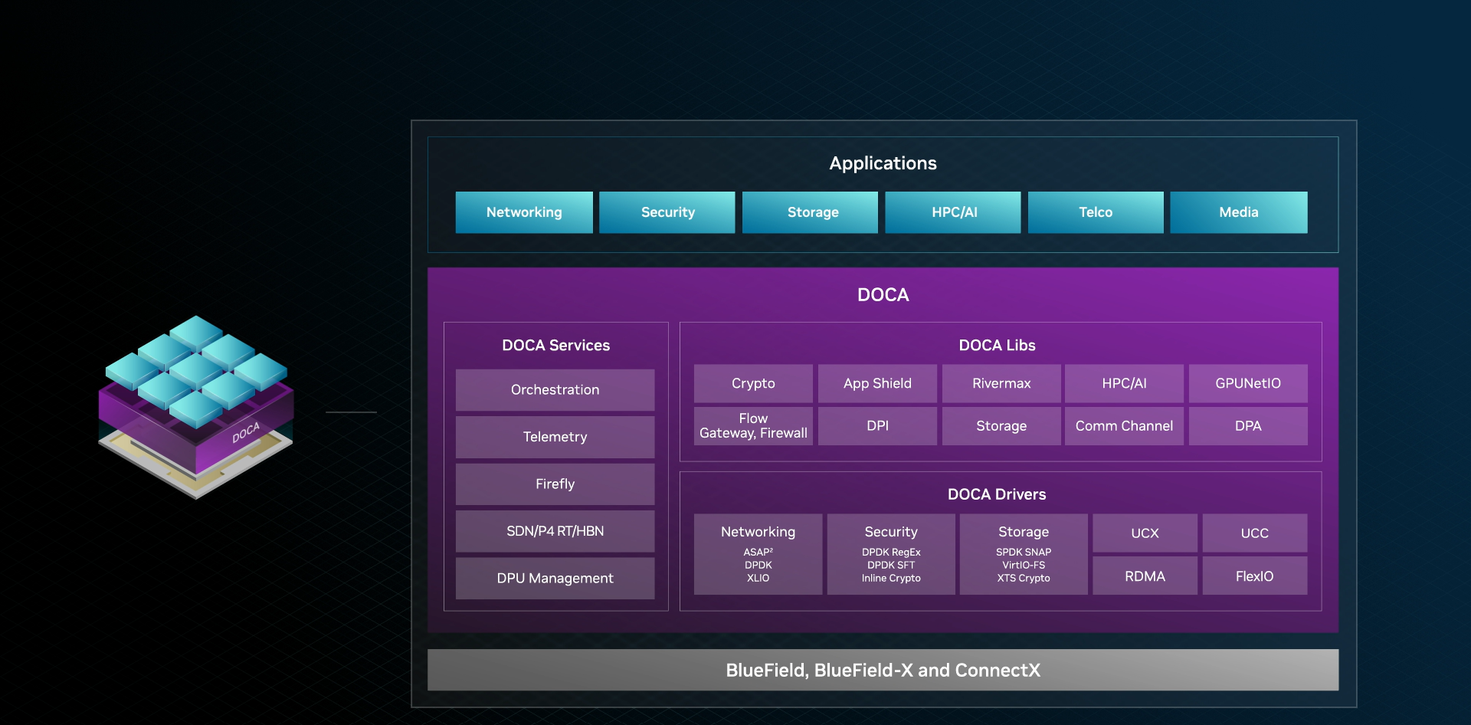The width and height of the screenshot is (1471, 725).
Task: Select the Networking application tile
Action: (x=524, y=212)
